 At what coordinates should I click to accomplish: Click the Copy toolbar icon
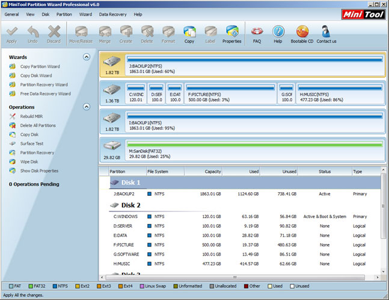[189, 31]
